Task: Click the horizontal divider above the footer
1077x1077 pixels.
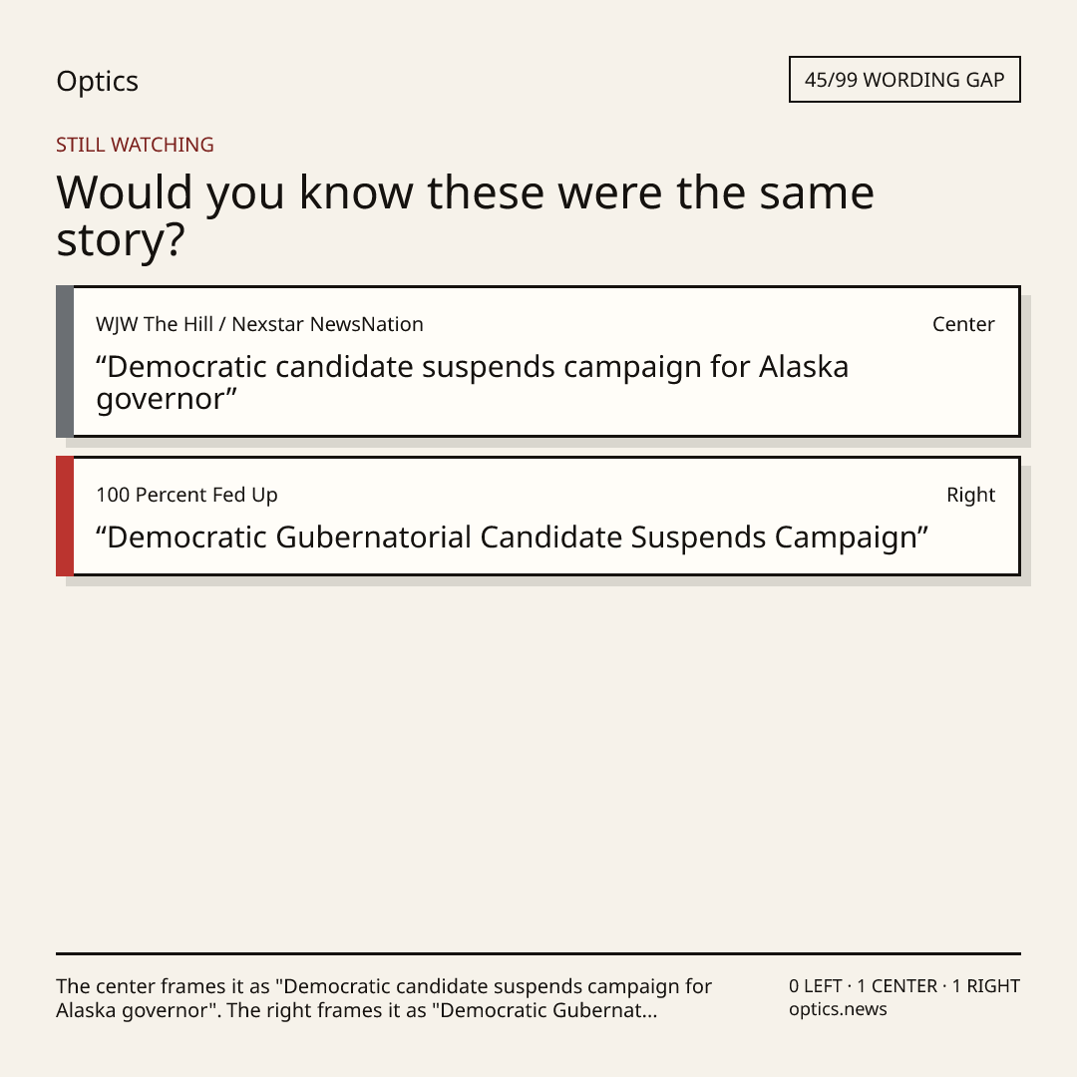Action: 538,953
